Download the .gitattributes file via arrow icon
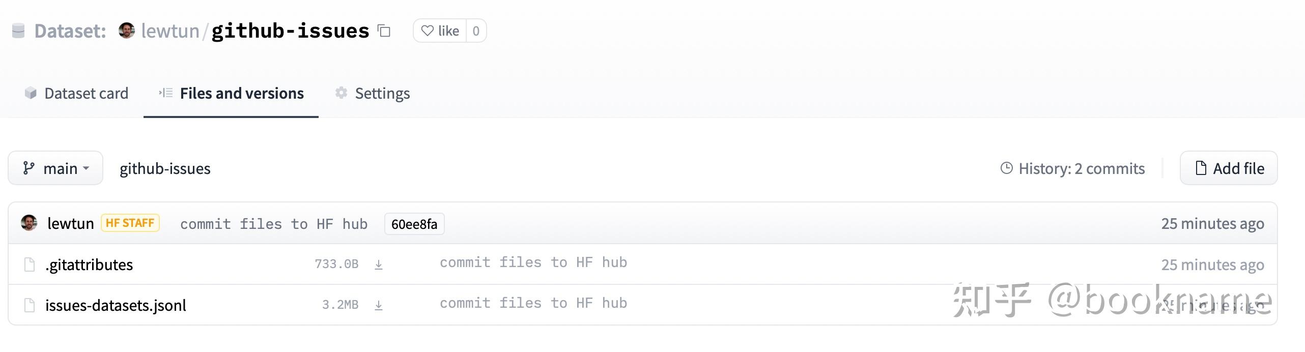This screenshot has height=352, width=1305. tap(379, 265)
